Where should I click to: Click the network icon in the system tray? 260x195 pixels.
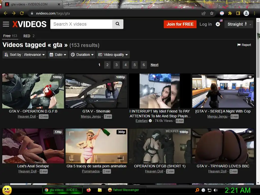click(209, 190)
